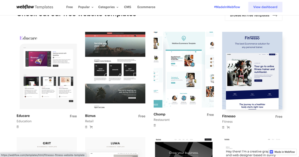
Task: Click the Free price label for Educare
Action: tap(73, 116)
